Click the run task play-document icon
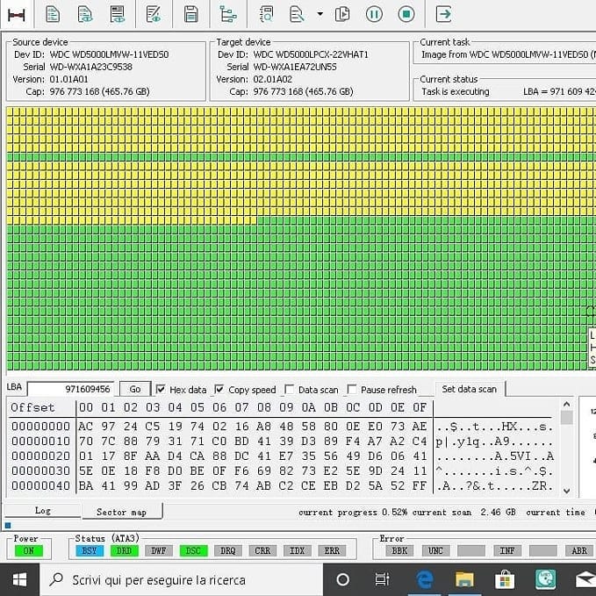 click(x=342, y=14)
